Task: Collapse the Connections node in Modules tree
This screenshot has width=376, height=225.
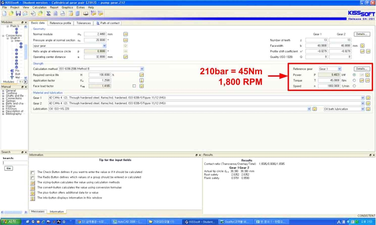Action: pyautogui.click(x=3, y=36)
